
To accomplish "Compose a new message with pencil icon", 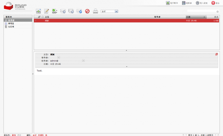I will [x=46, y=11].
